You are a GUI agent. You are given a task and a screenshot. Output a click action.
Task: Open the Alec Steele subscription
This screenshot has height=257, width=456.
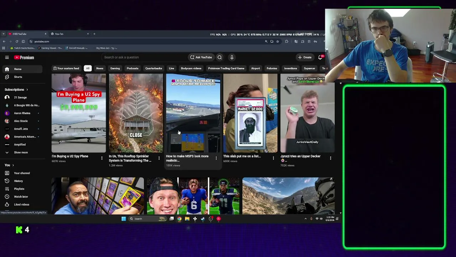click(23, 121)
